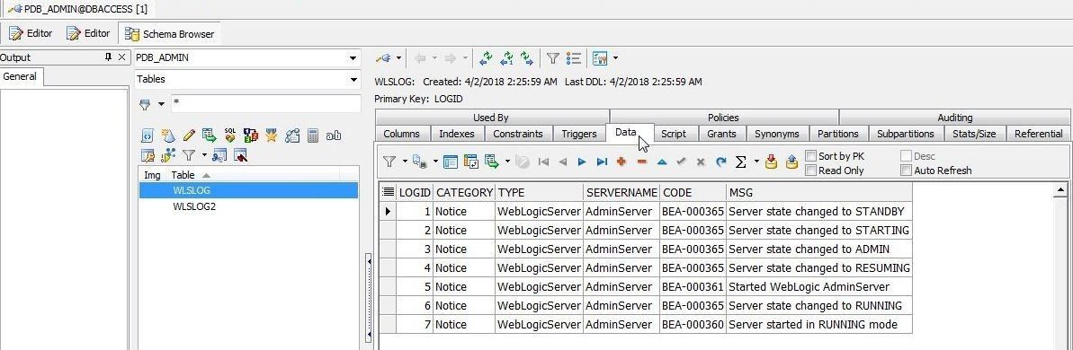Open the Policies tab
This screenshot has width=1073, height=350.
click(x=723, y=118)
